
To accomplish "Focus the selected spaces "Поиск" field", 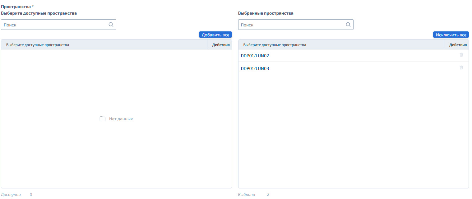I will pos(296,25).
